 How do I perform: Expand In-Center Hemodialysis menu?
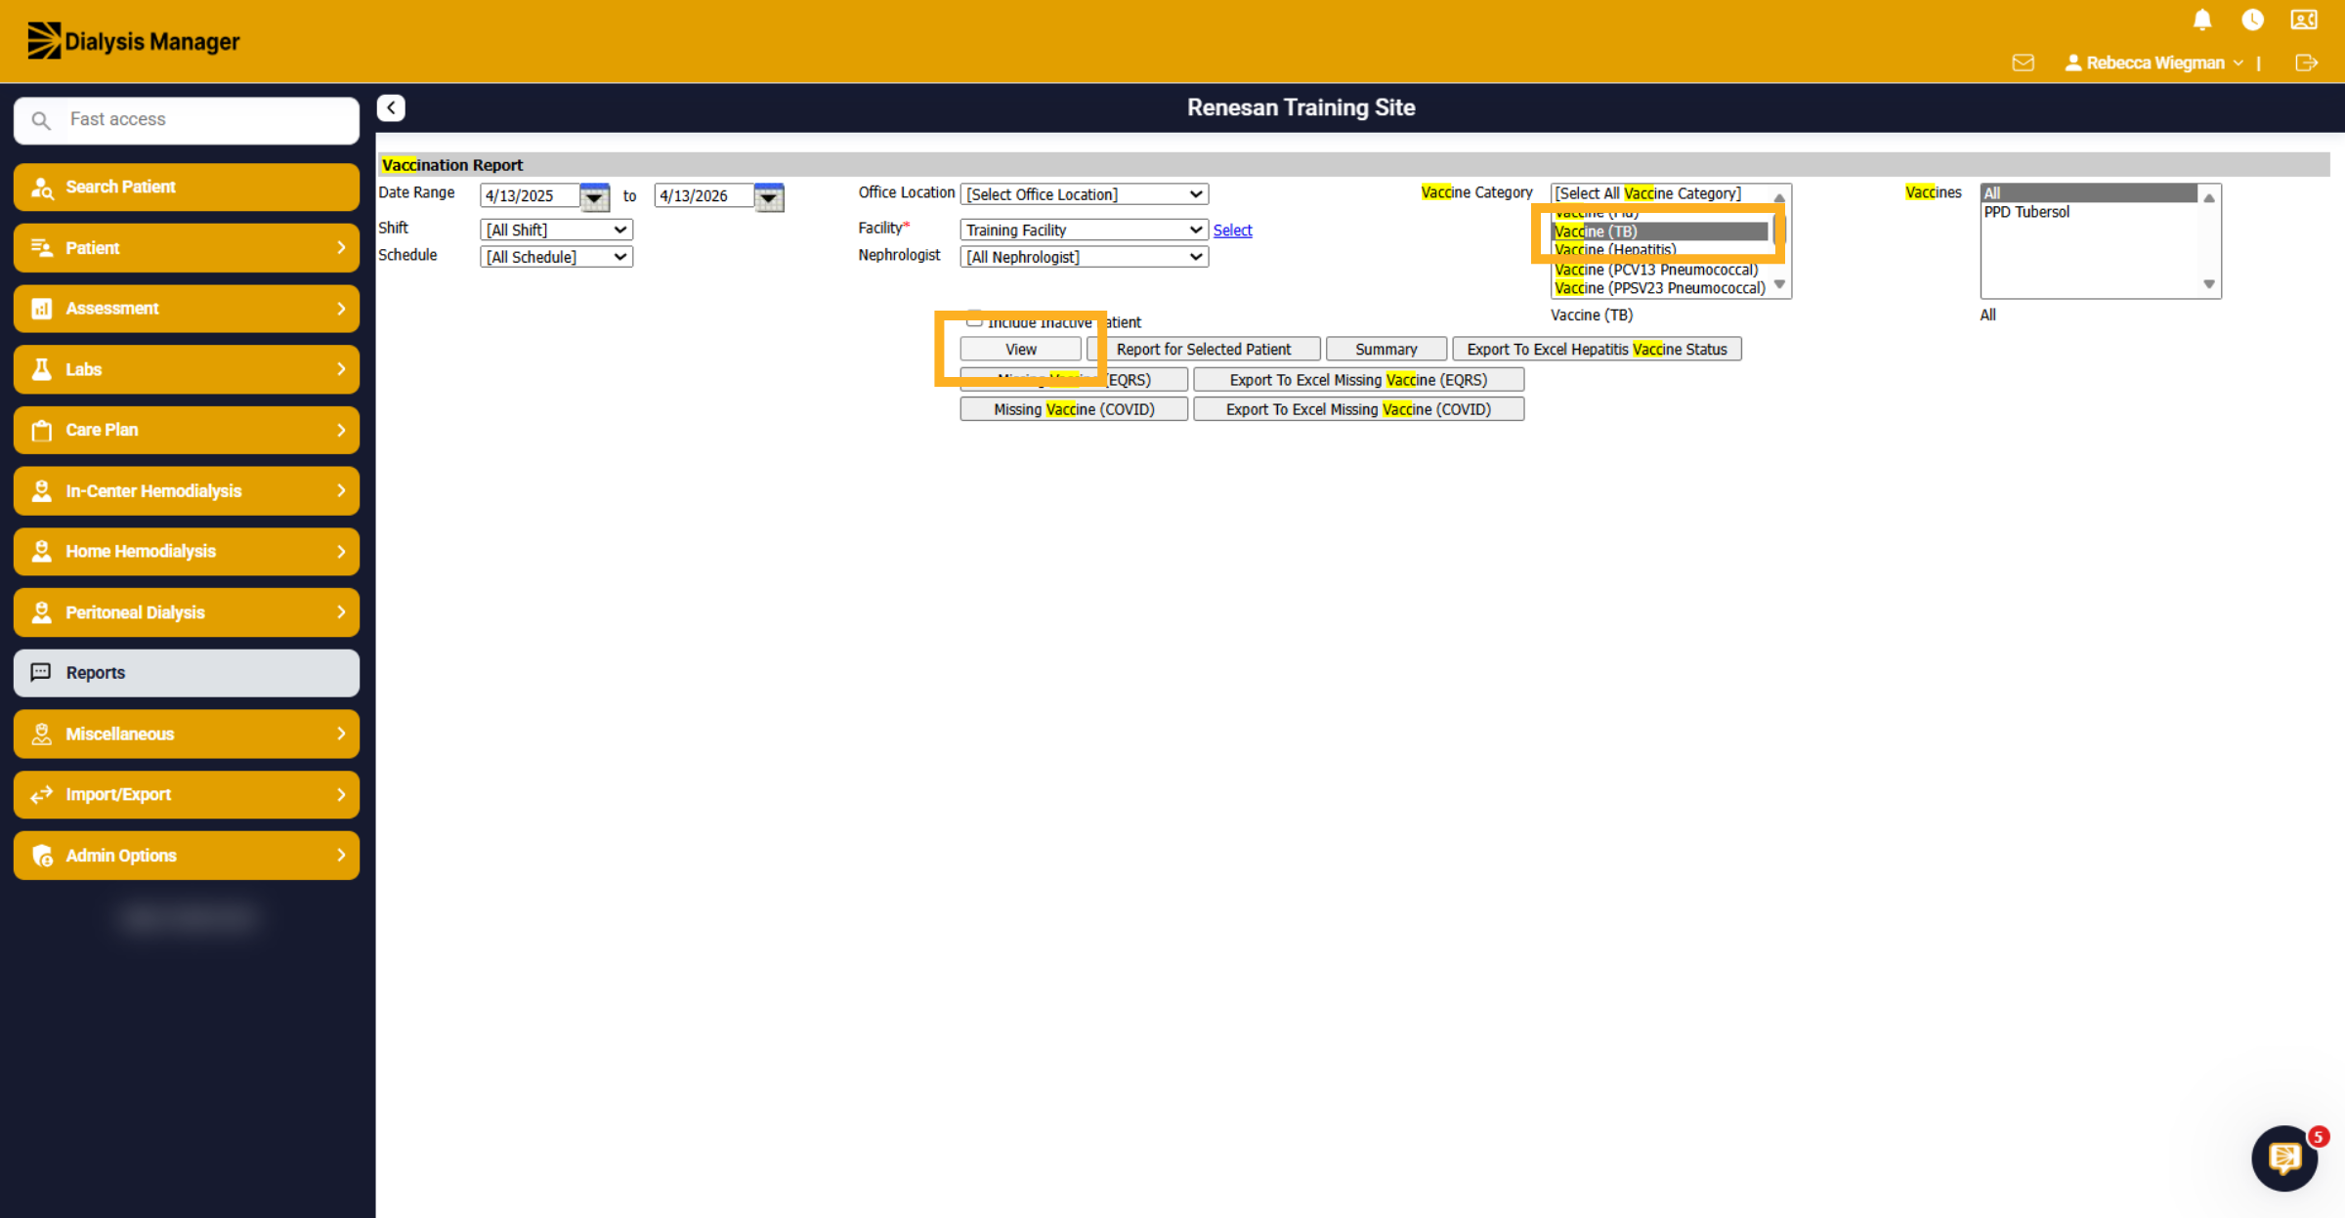point(187,490)
